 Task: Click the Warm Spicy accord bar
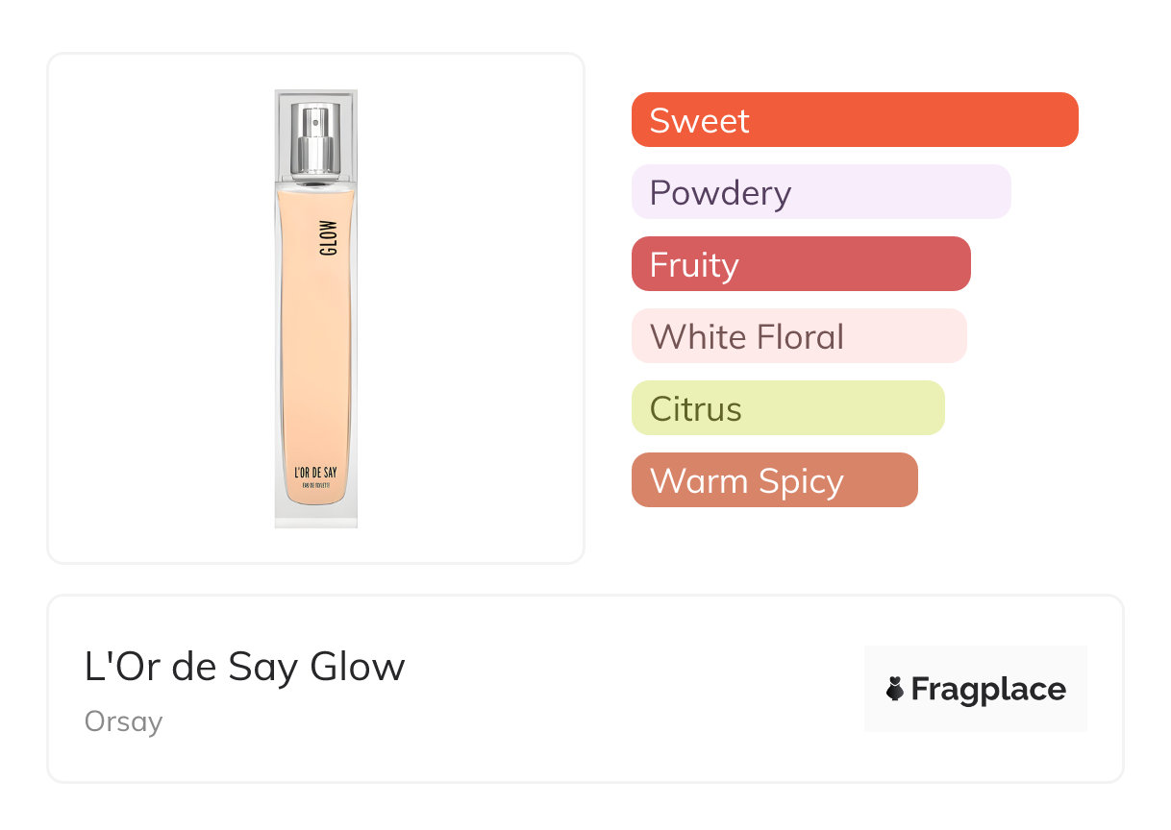pos(774,480)
